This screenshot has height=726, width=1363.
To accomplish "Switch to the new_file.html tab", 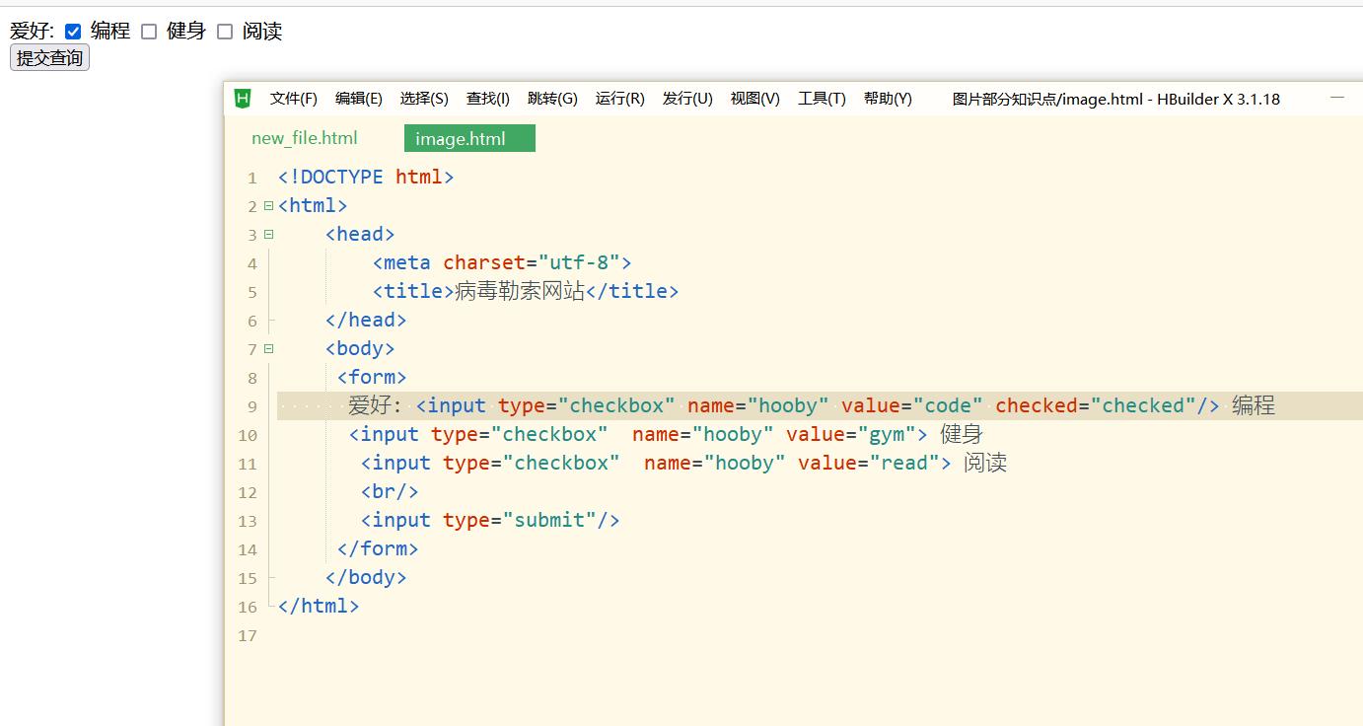I will click(x=305, y=138).
